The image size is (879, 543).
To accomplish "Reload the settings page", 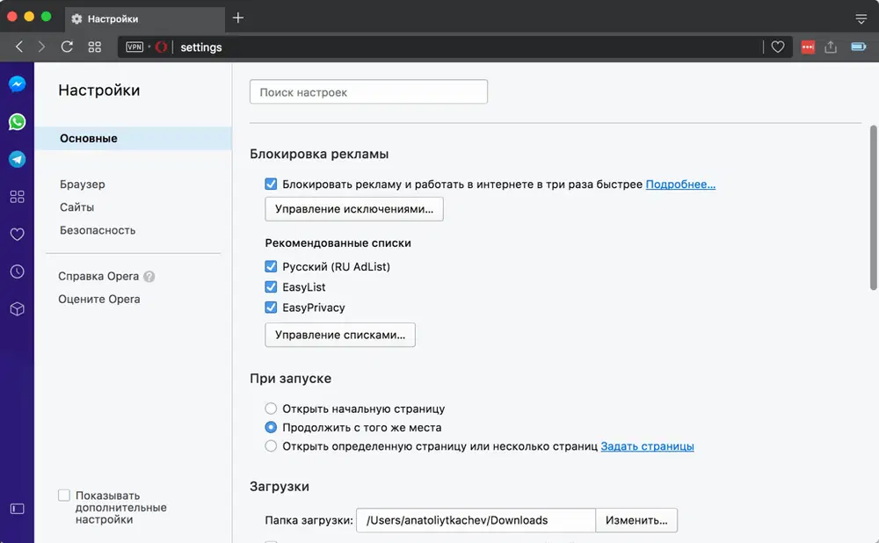I will [67, 47].
